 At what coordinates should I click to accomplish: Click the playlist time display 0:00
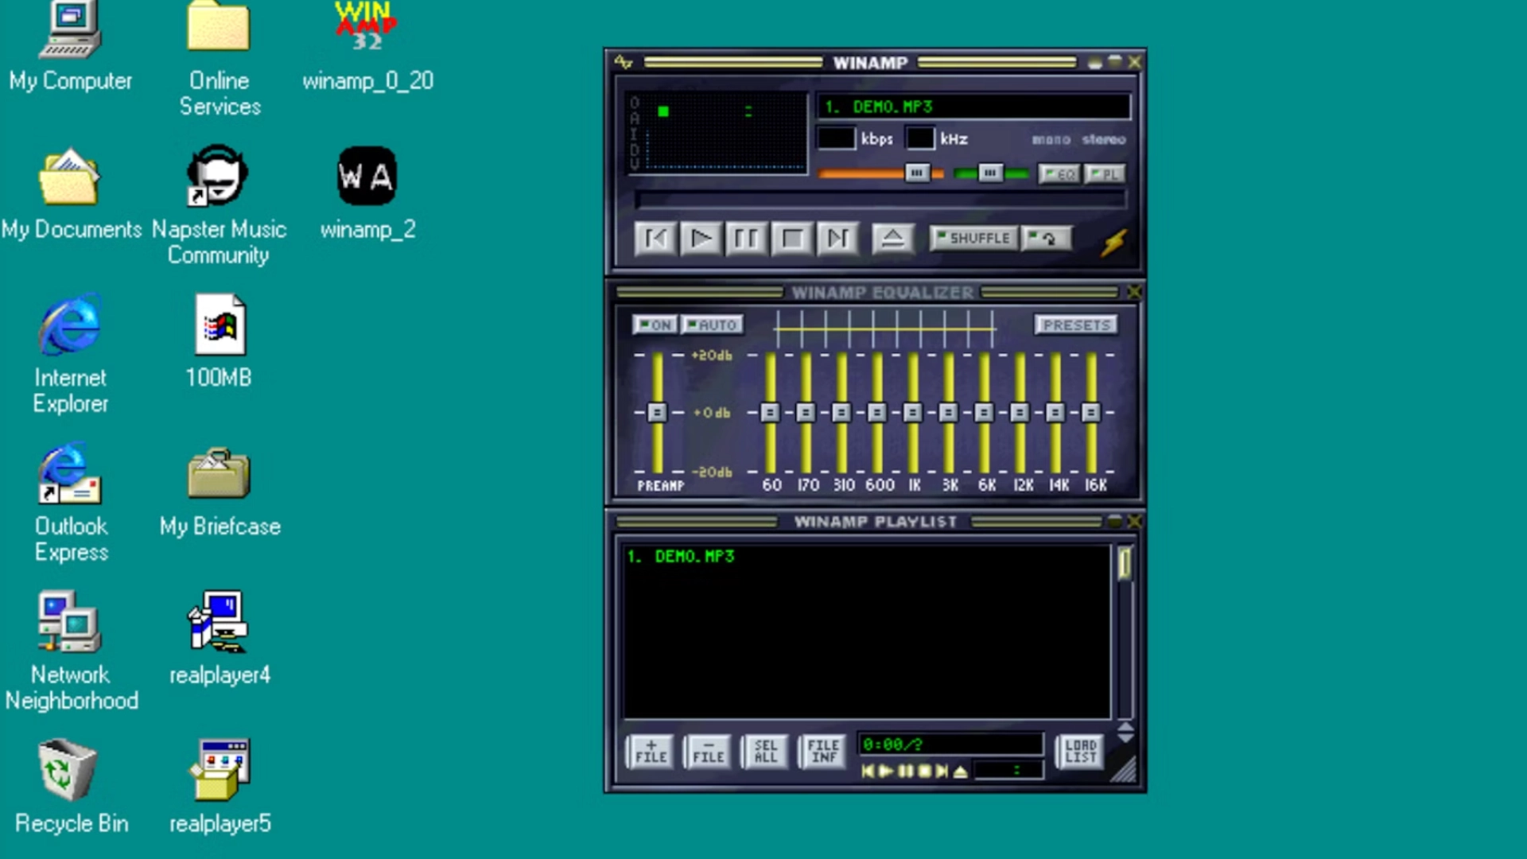click(950, 744)
